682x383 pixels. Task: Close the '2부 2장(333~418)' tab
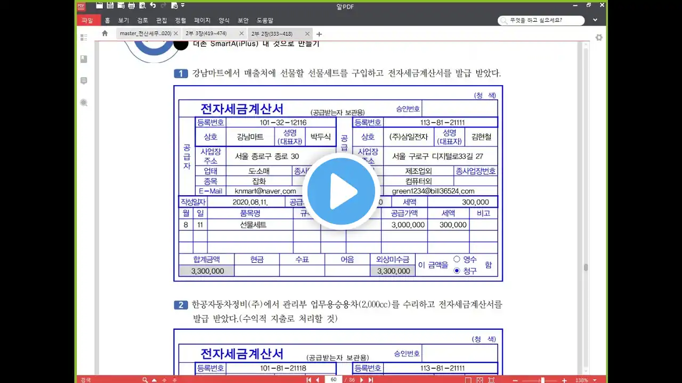coord(307,34)
